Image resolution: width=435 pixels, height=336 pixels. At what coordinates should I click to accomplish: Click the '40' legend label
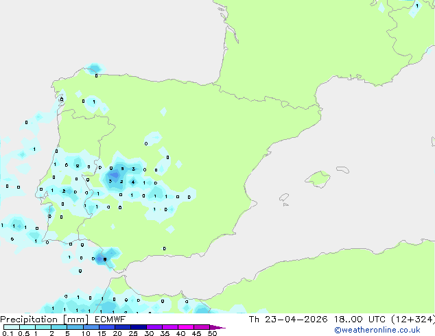coord(181,333)
